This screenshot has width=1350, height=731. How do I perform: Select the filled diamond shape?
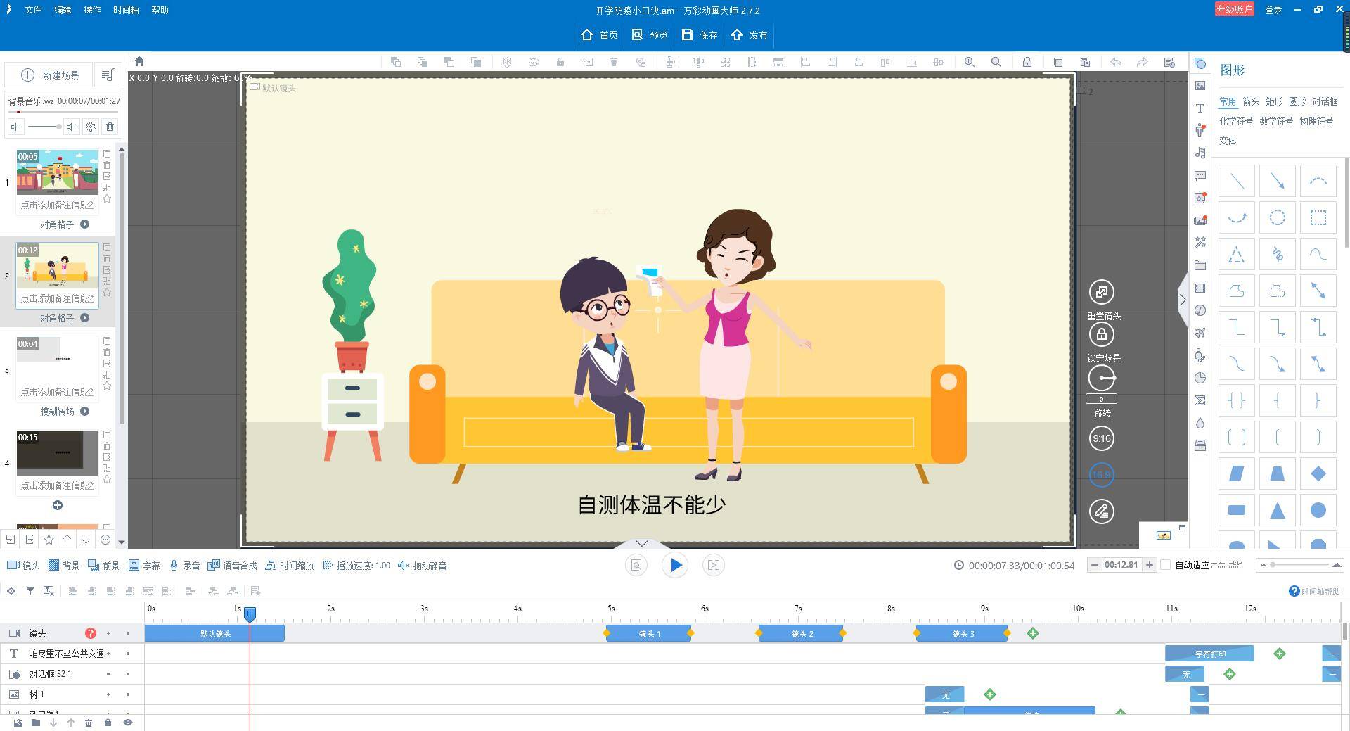(x=1318, y=474)
